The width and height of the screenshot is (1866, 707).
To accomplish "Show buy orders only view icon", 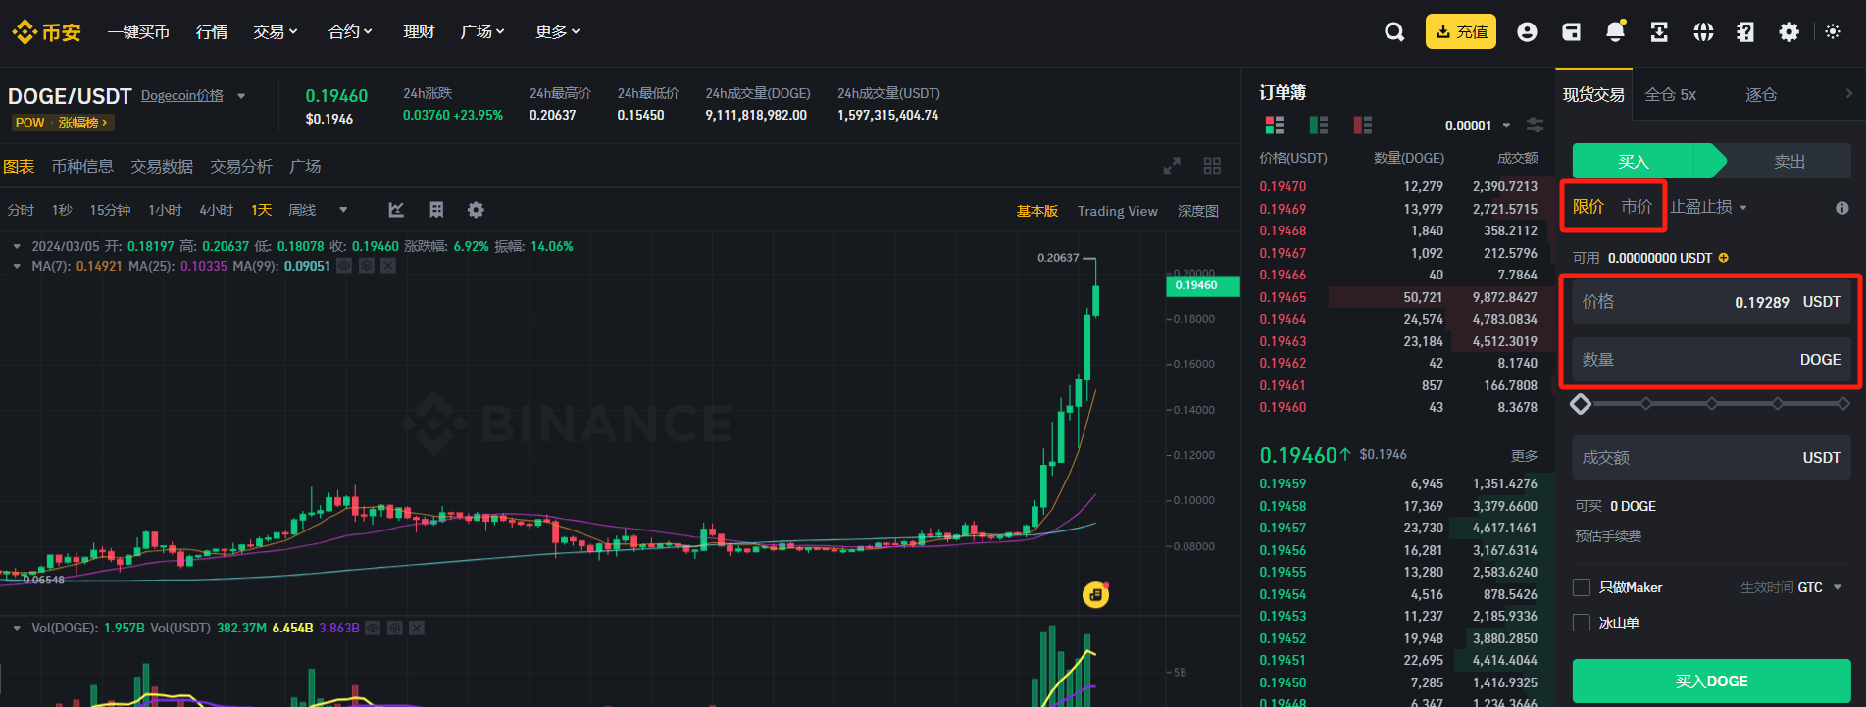I will click(x=1319, y=125).
